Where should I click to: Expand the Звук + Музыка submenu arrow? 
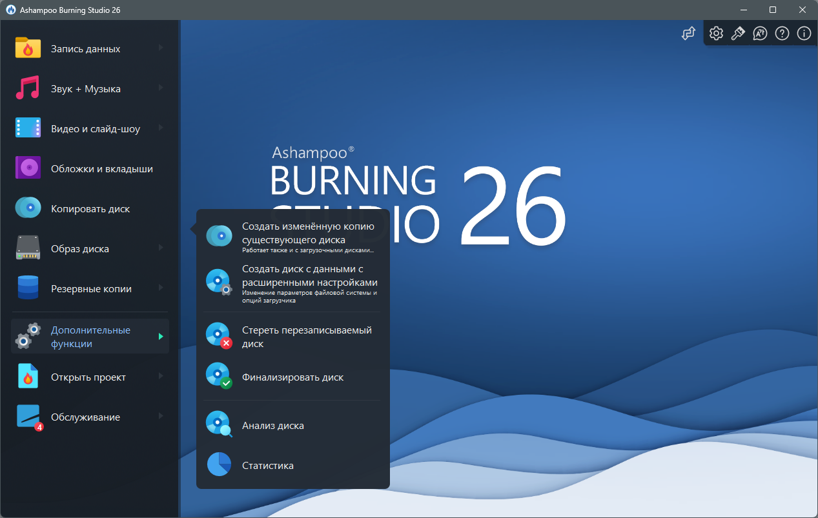(x=161, y=88)
